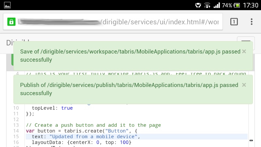
Task: Tap the 17:30 clock
Action: point(251,5)
